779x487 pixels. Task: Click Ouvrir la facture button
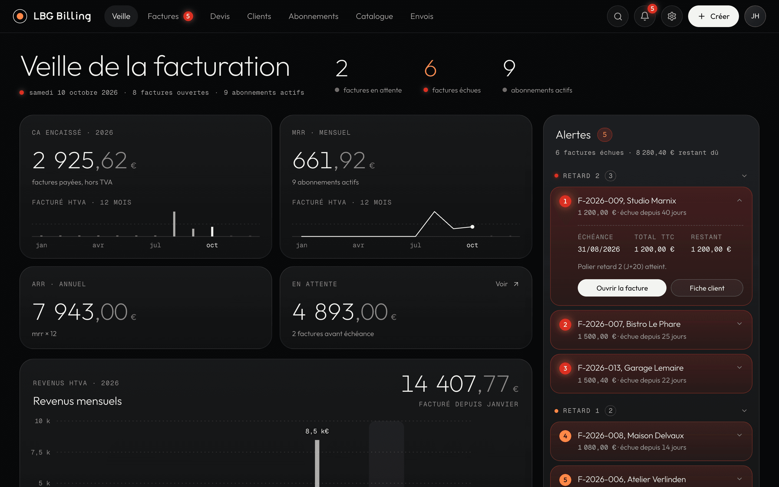tap(622, 288)
